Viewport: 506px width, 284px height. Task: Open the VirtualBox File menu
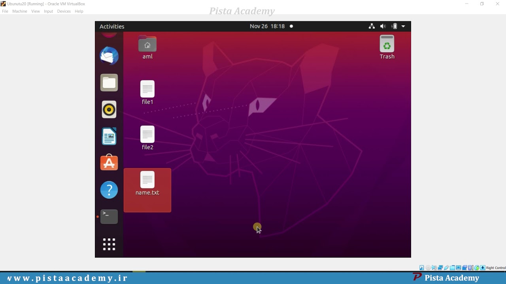[x=5, y=11]
